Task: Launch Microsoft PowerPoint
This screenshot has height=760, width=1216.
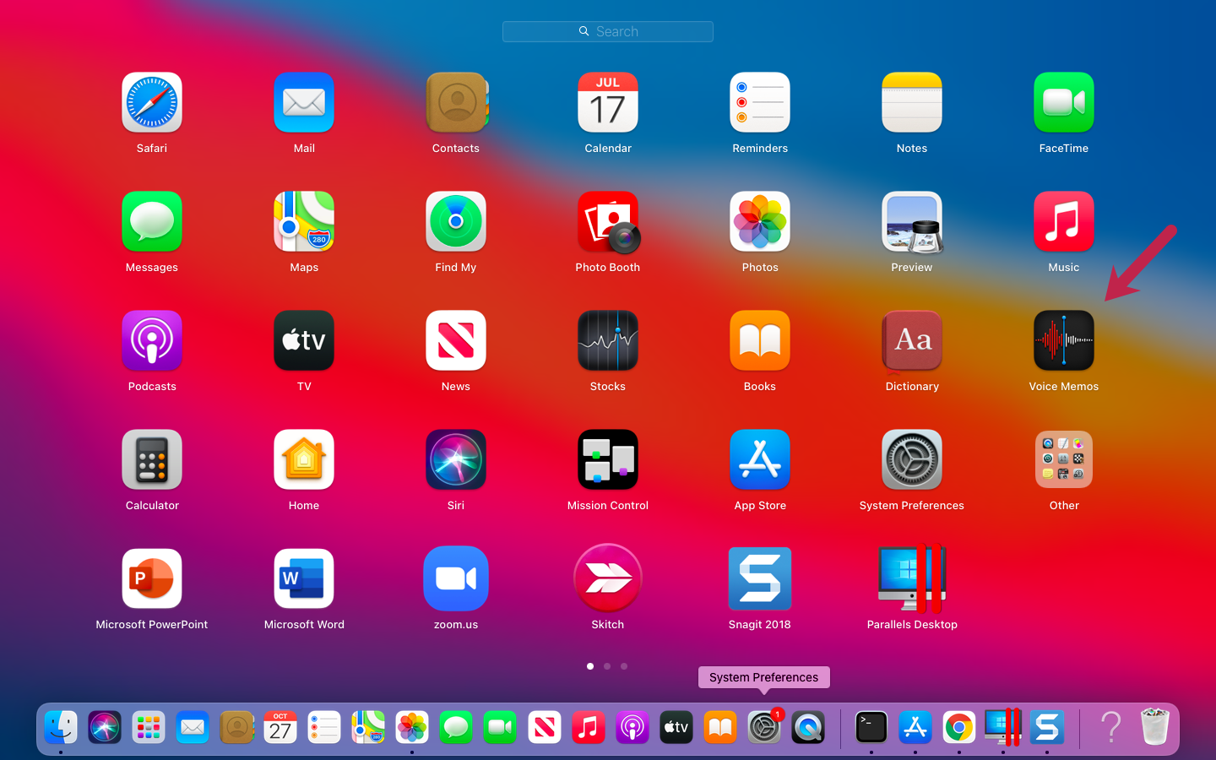Action: point(152,578)
